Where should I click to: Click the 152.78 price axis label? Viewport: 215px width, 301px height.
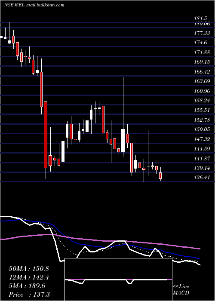[x=202, y=120]
